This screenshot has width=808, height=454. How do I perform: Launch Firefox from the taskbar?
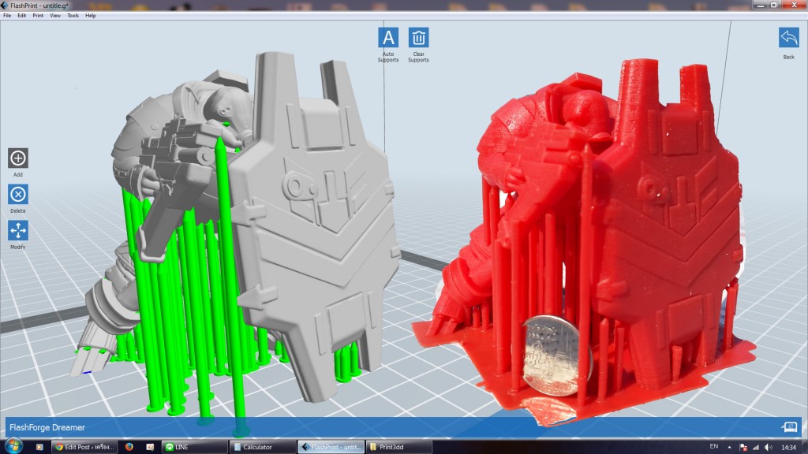coord(129,447)
